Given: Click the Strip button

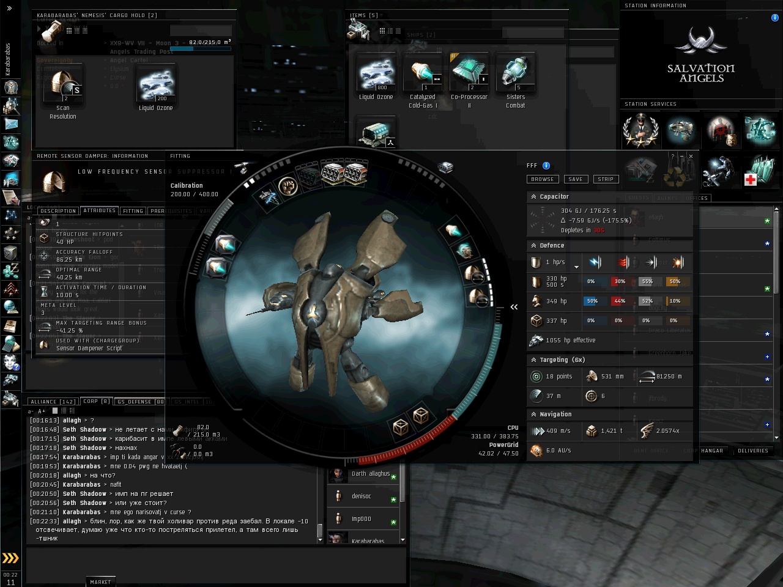Looking at the screenshot, I should pyautogui.click(x=606, y=179).
